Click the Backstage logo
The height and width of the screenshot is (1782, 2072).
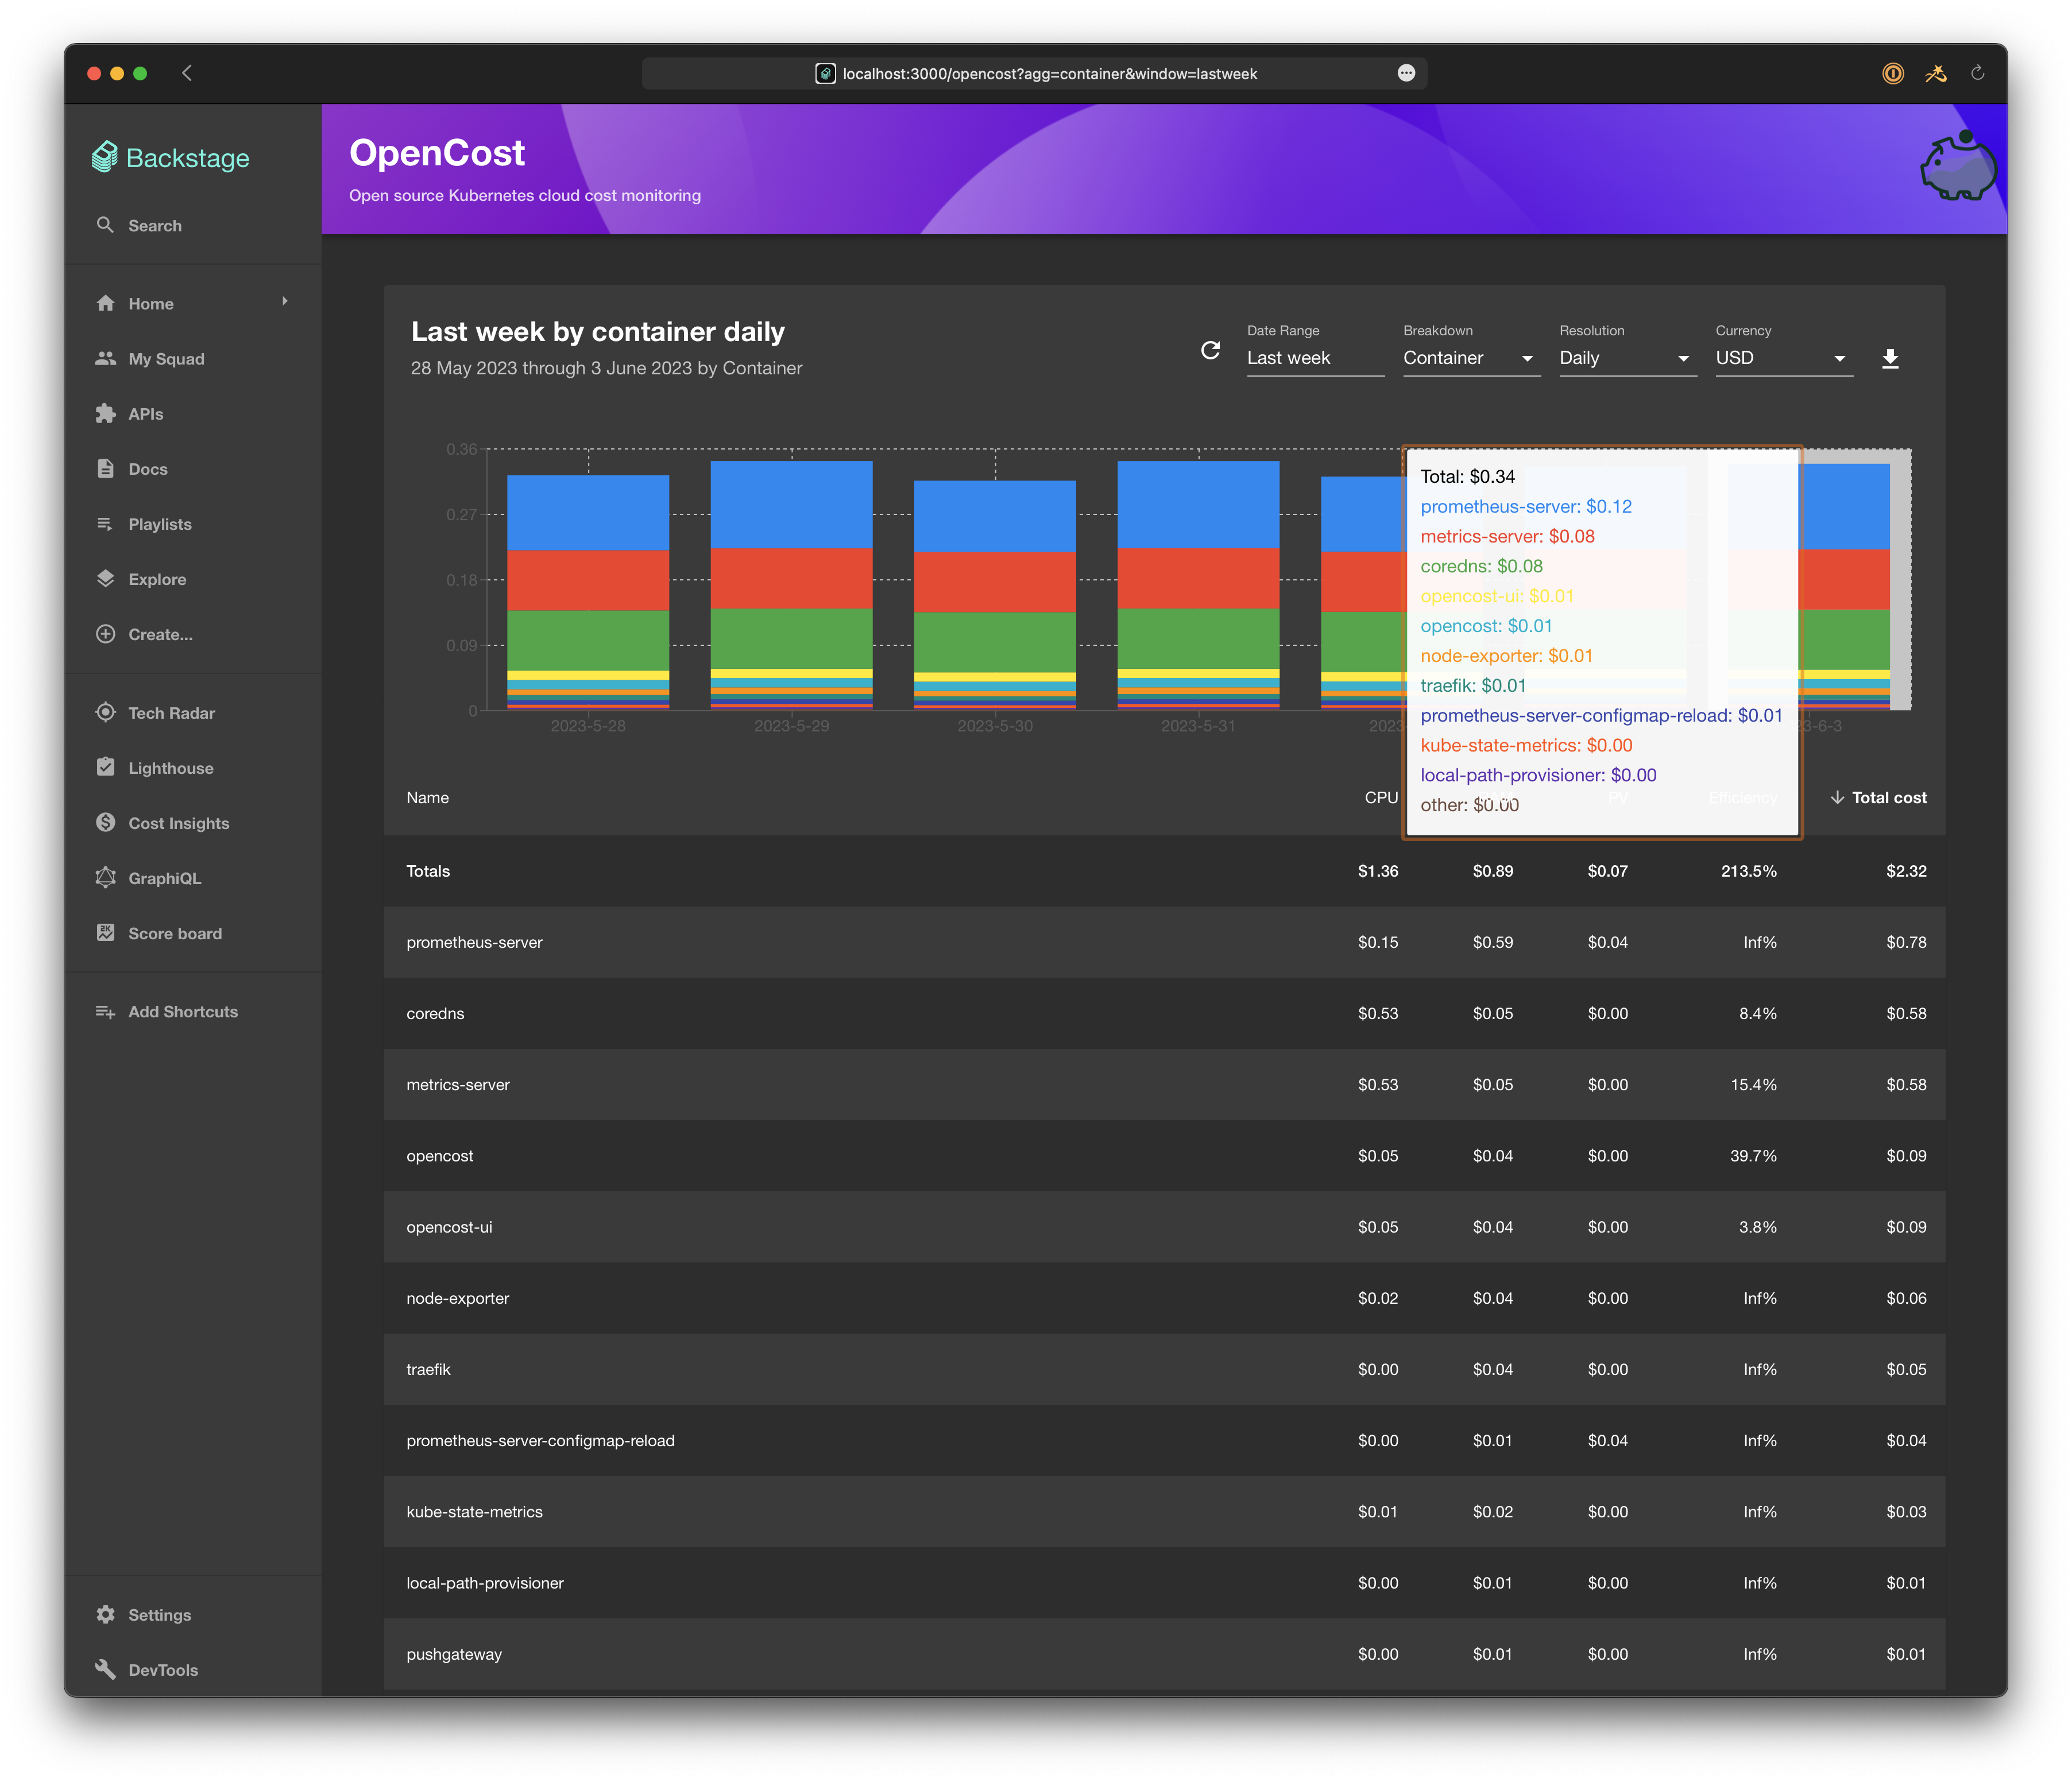(171, 158)
